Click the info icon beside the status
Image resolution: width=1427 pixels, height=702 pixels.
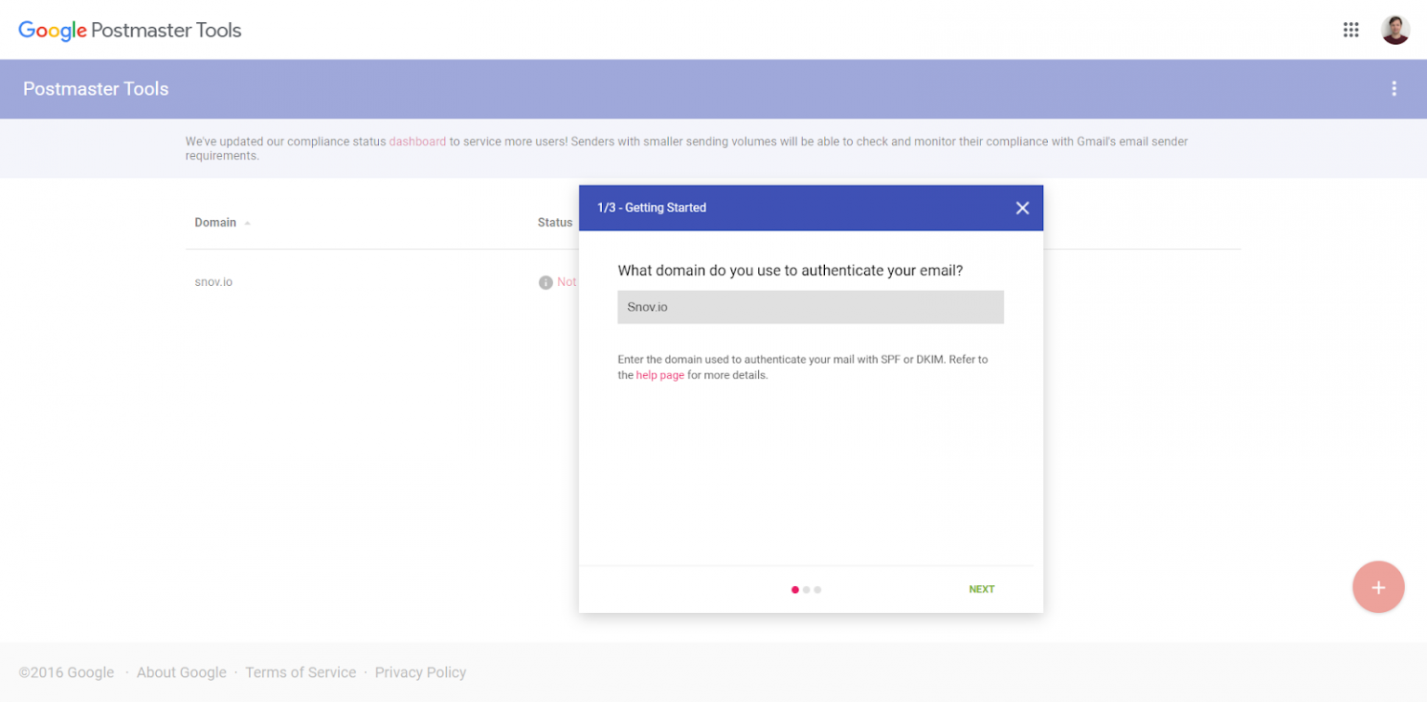tap(545, 282)
